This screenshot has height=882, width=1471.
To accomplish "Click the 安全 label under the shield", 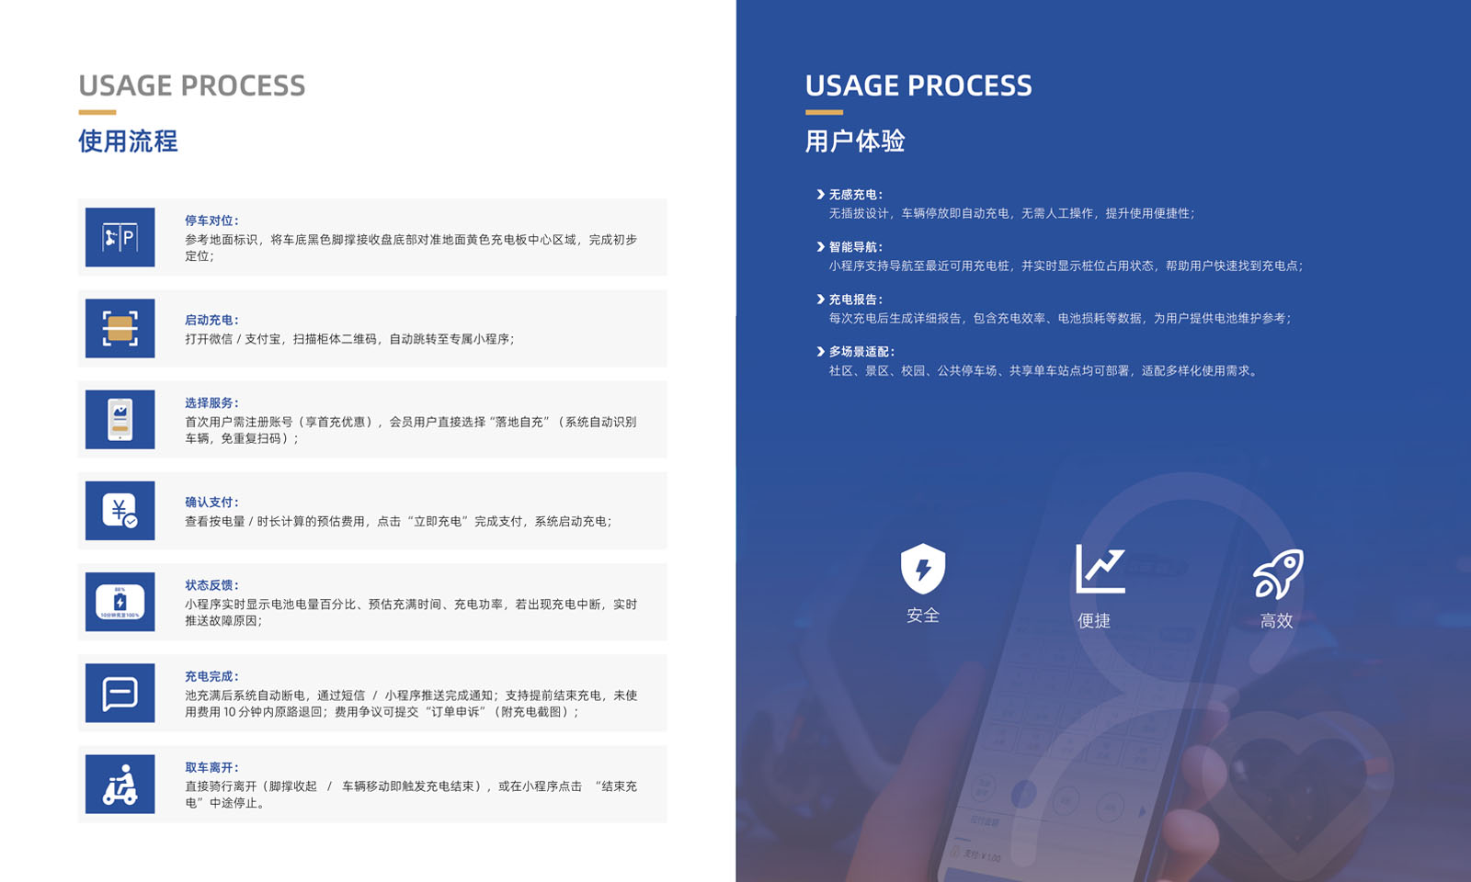I will (x=922, y=616).
